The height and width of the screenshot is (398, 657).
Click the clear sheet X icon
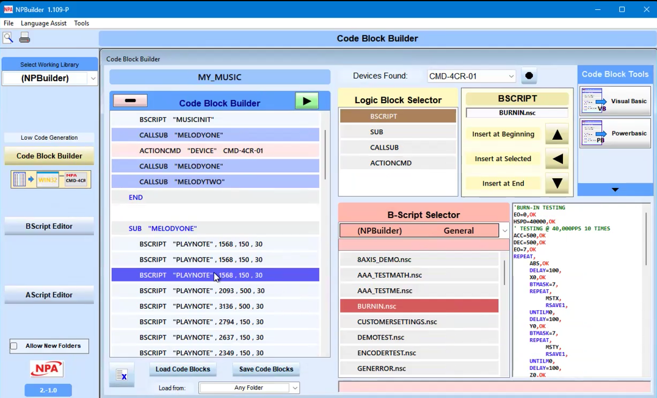pyautogui.click(x=122, y=375)
